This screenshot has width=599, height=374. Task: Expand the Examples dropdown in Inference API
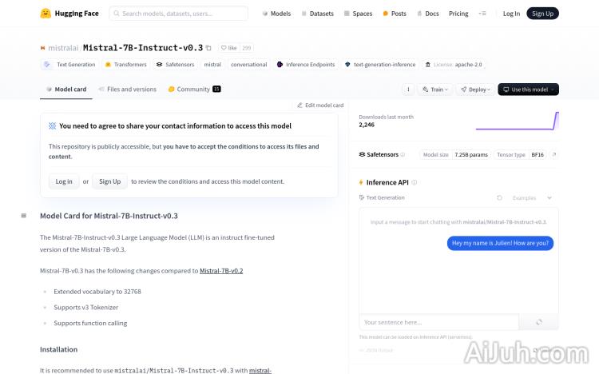pos(532,197)
